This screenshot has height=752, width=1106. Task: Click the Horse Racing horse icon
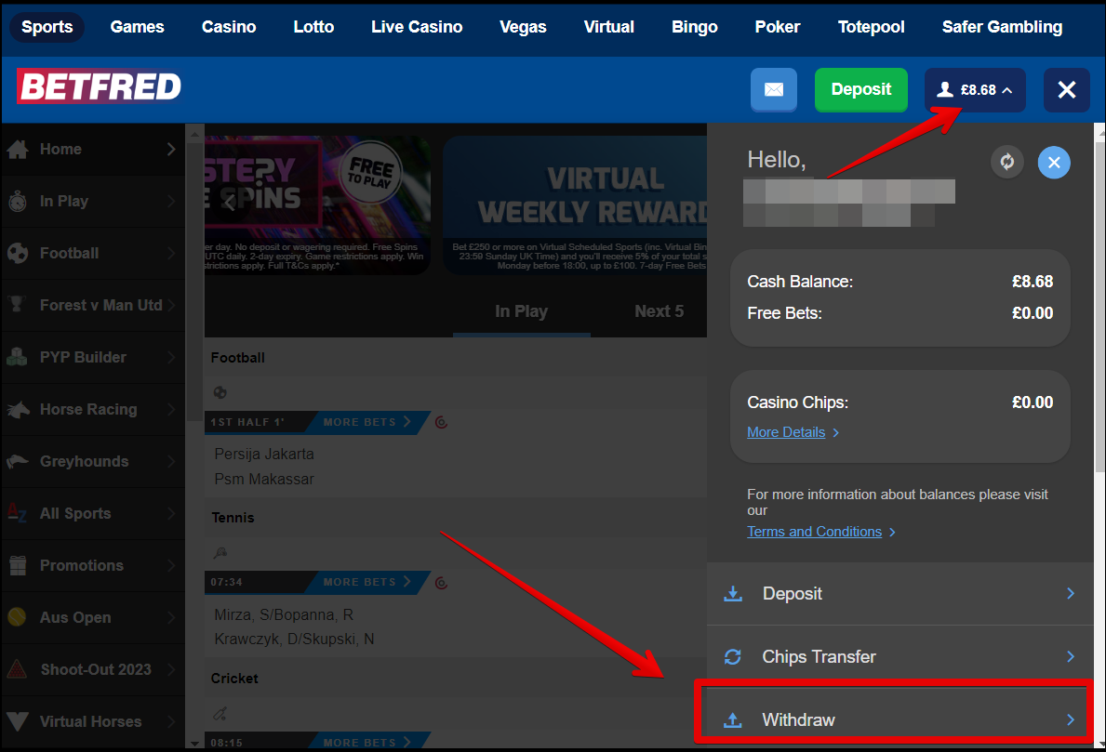pos(18,409)
